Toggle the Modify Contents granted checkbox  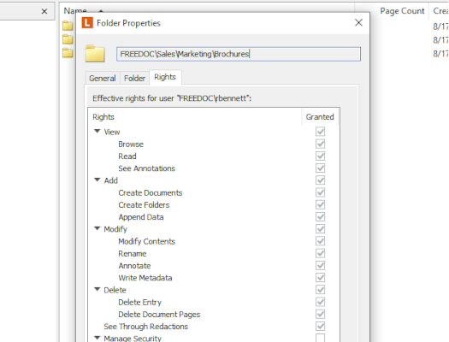pyautogui.click(x=321, y=241)
